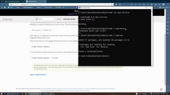Open the Getting started menu
The height and width of the screenshot is (95, 170).
69,19
